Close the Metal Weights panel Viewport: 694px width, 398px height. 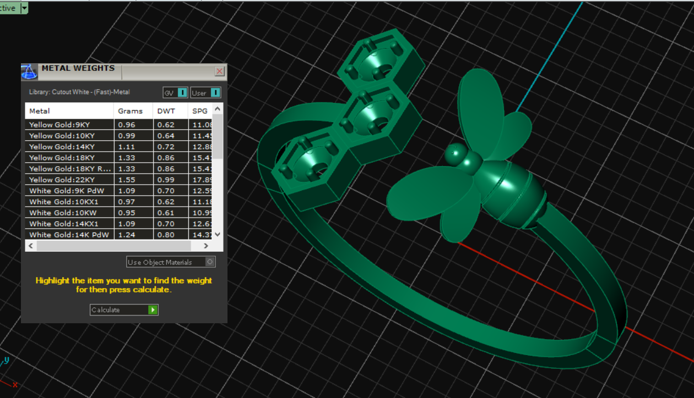219,71
